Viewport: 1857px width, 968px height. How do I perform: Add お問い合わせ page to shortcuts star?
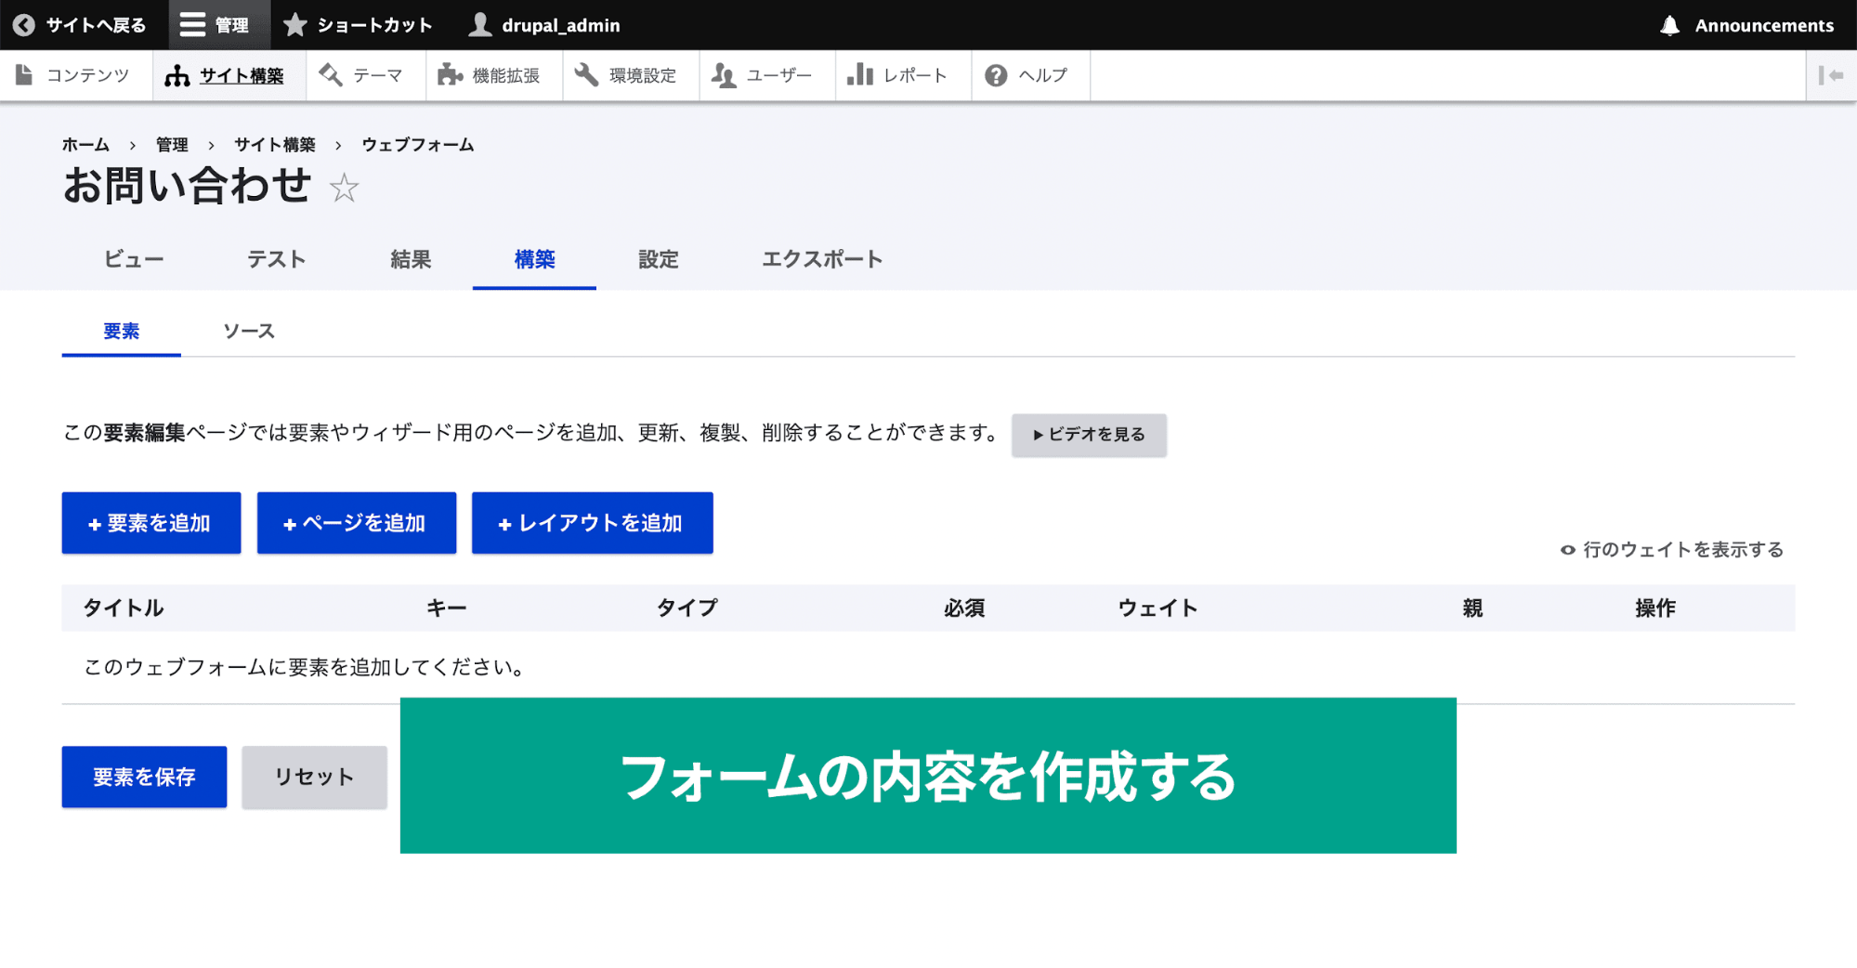coord(344,188)
